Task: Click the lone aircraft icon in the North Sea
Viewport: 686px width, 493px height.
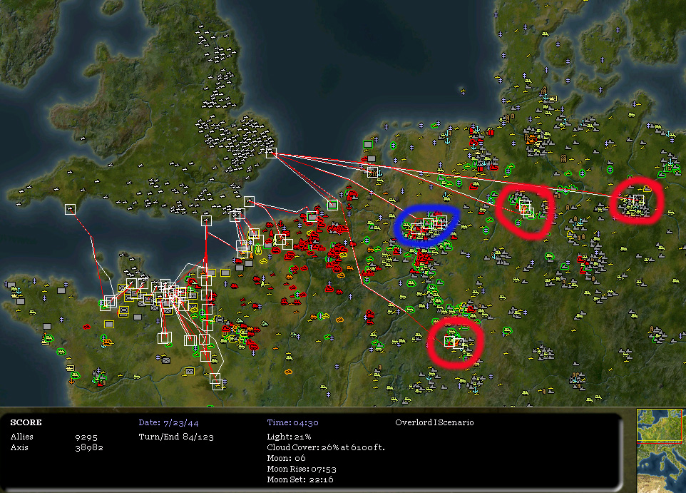Action: click(x=462, y=91)
